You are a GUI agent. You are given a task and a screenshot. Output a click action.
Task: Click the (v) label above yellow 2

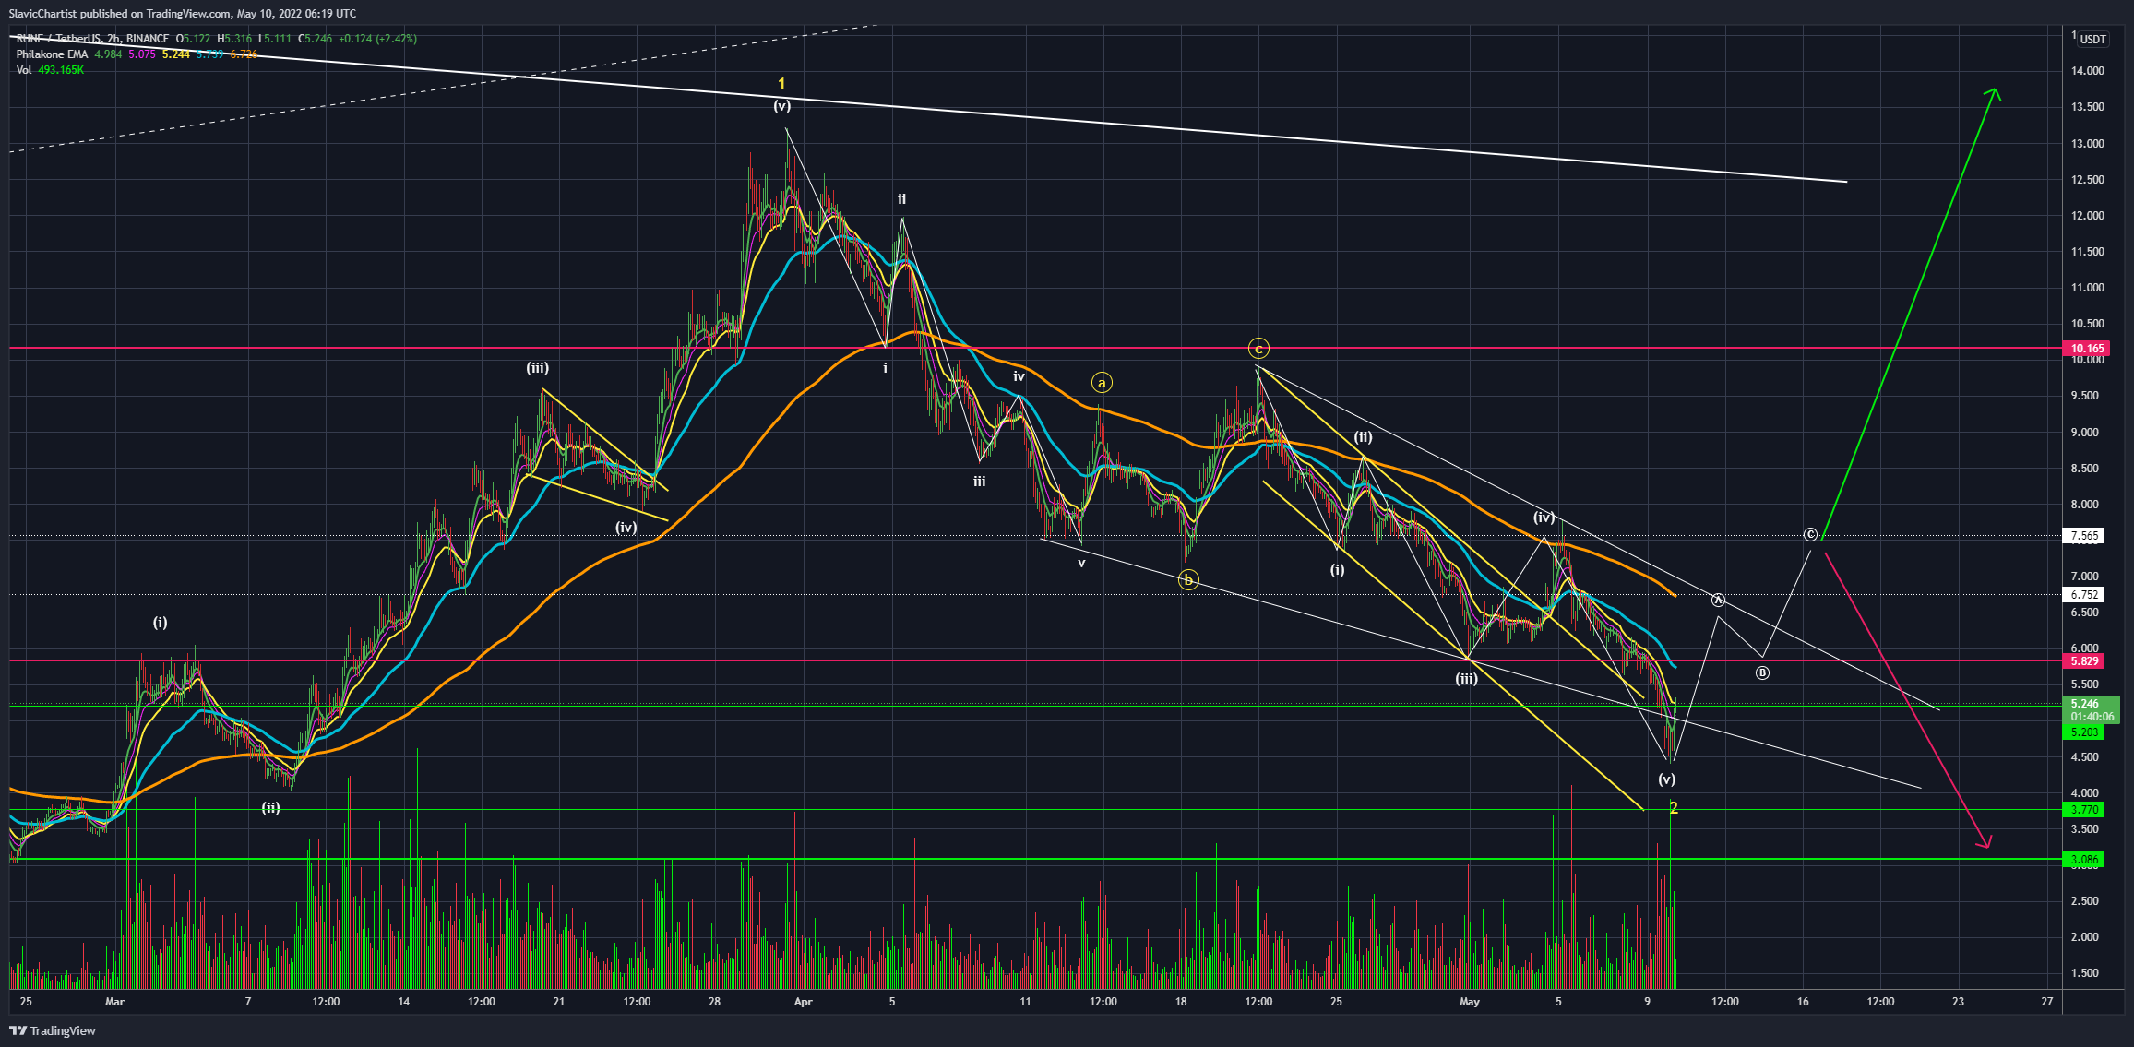[x=1666, y=779]
